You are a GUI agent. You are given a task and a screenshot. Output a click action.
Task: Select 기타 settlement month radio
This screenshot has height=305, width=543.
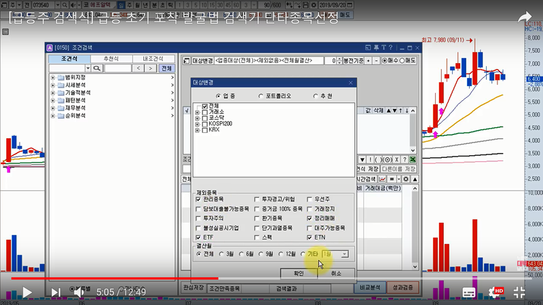coord(303,254)
